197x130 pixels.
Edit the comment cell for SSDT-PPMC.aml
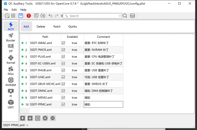103,104
